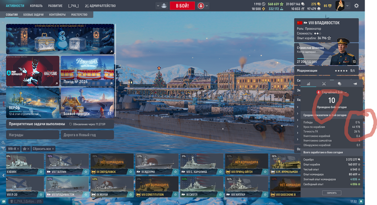Open the bar-chart statistics tab icon
The height and width of the screenshot is (205, 377).
click(309, 84)
